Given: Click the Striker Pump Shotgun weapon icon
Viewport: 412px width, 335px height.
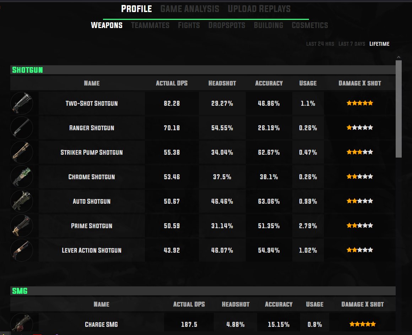Looking at the screenshot, I should [22, 152].
